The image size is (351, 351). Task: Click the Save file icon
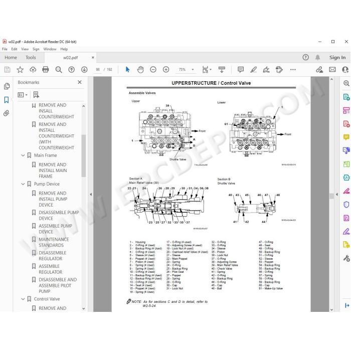[7, 70]
